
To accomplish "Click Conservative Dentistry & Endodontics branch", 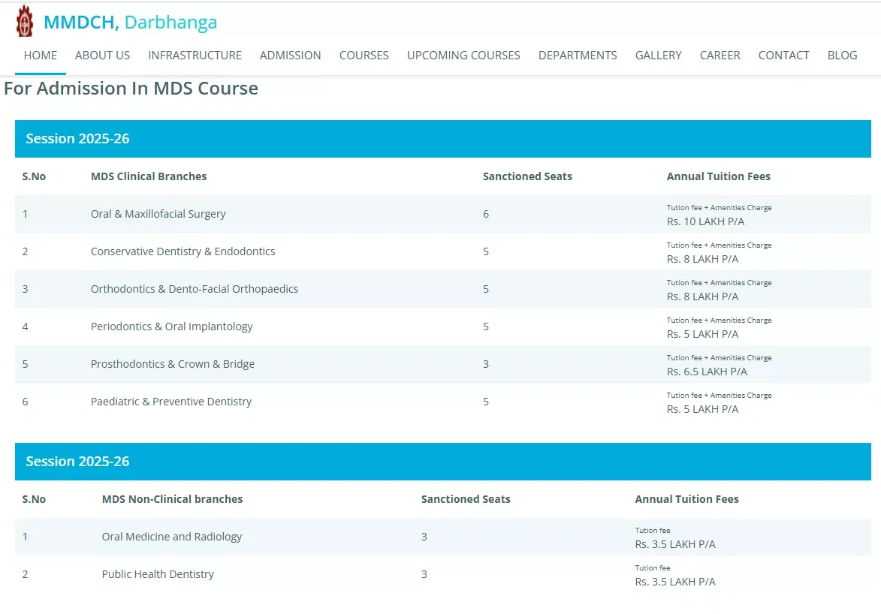I will click(x=183, y=251).
